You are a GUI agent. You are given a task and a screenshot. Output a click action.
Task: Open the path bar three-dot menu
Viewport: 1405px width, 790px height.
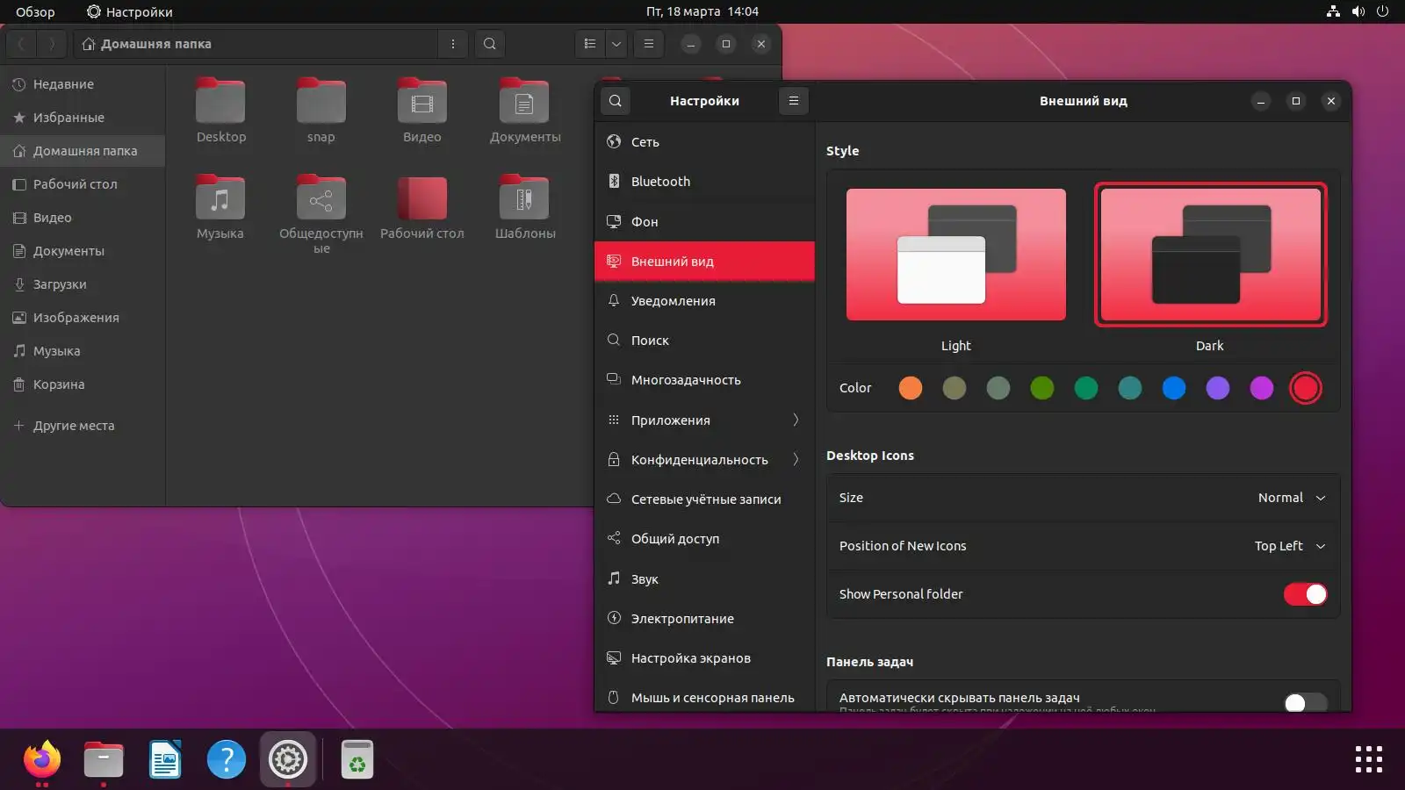[453, 44]
